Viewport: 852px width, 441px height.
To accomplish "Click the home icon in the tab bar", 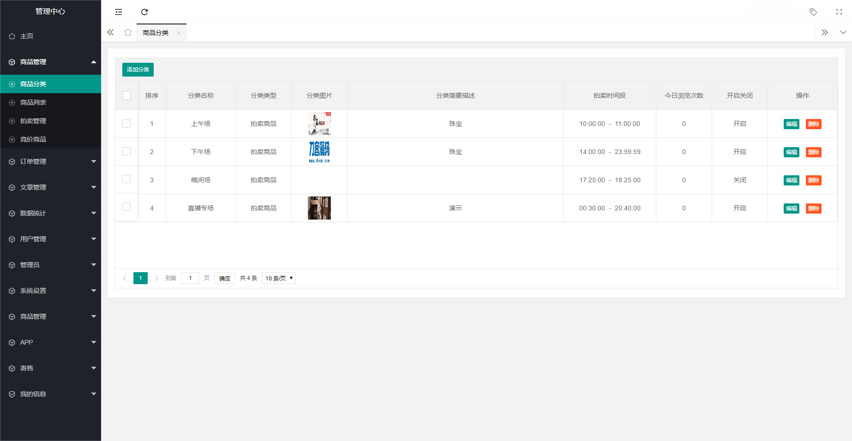I will tap(128, 32).
